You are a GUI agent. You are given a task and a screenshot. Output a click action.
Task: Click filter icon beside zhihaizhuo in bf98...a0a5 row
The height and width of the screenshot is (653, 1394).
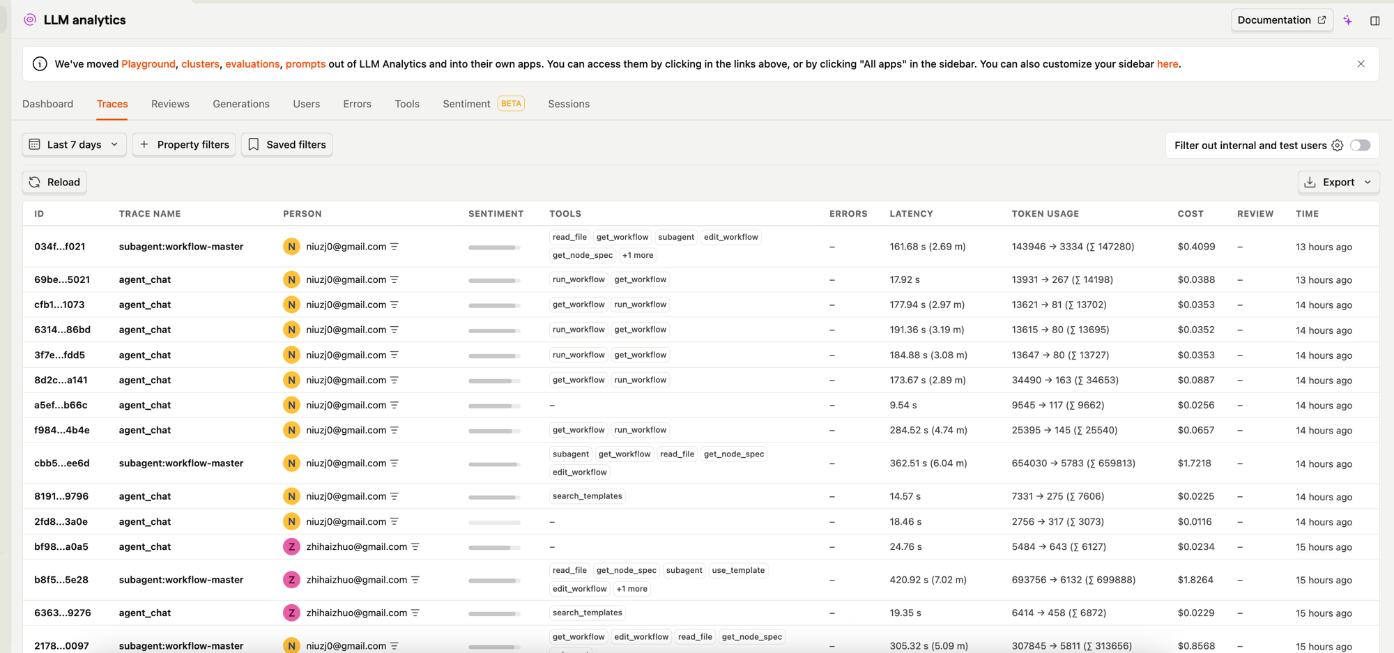pyautogui.click(x=415, y=547)
